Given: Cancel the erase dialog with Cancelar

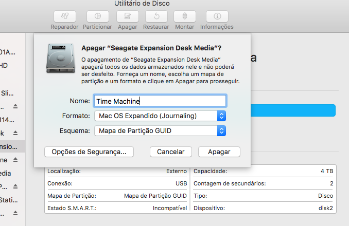Looking at the screenshot, I should tap(170, 152).
